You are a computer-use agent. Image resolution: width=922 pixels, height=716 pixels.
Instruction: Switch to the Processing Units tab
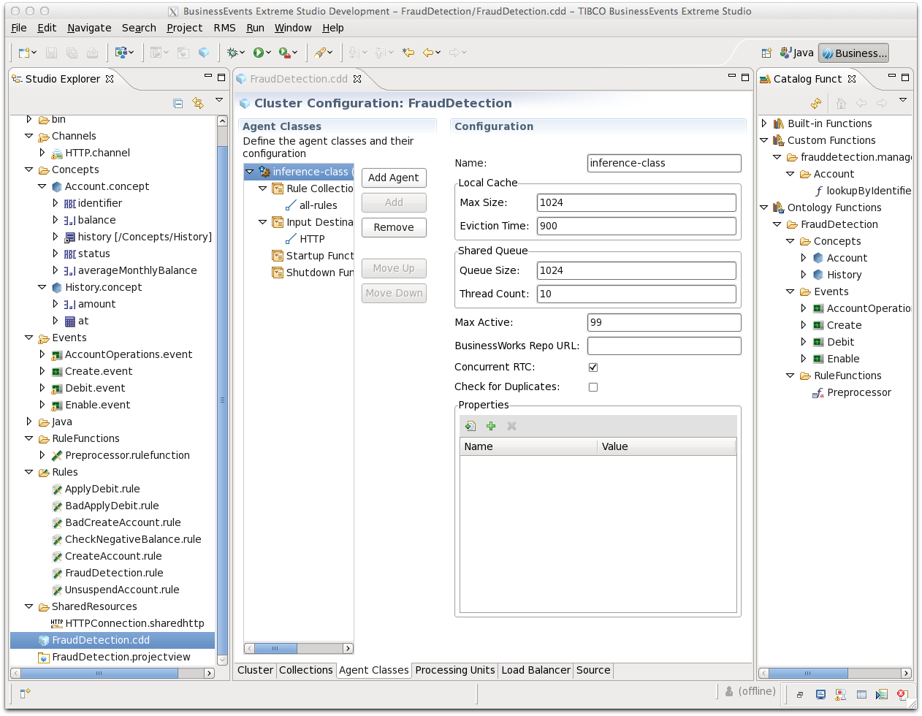[455, 670]
